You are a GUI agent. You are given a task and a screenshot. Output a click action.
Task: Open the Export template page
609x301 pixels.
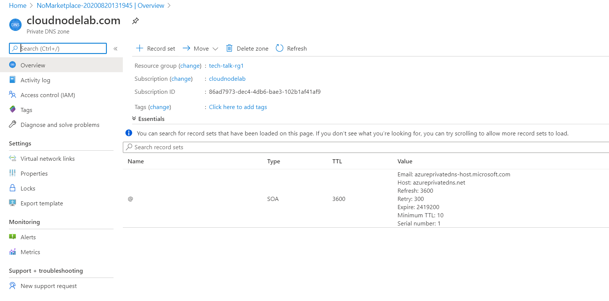pyautogui.click(x=42, y=203)
